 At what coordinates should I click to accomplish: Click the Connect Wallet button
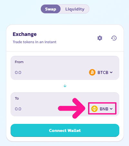point(65,130)
